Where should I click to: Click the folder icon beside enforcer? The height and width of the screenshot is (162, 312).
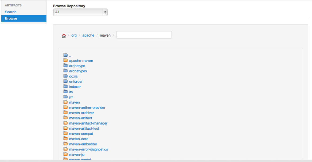click(x=65, y=81)
